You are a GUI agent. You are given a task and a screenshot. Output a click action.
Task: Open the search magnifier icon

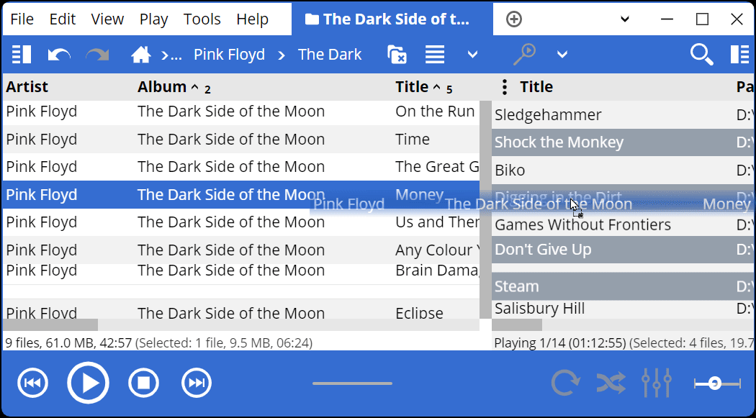click(x=701, y=55)
